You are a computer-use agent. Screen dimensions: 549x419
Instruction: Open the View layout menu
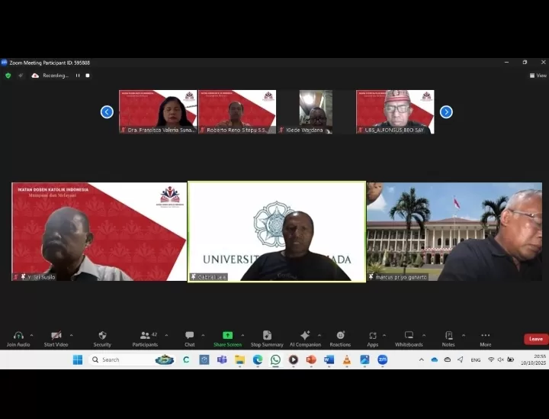538,76
